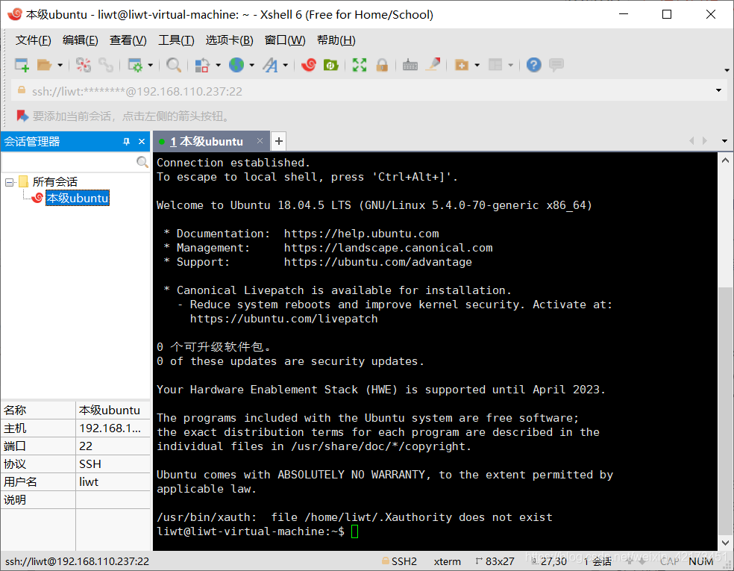Click the keyboard mapping toolbar icon

pyautogui.click(x=410, y=65)
